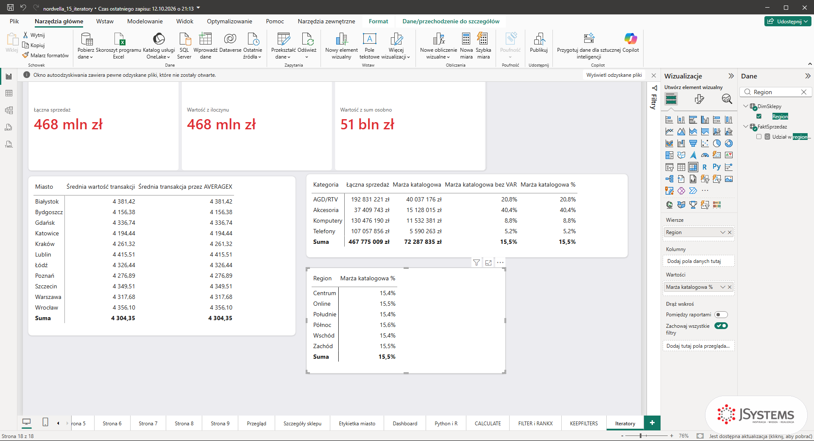Click the Skoroszyt programu Excel icon
814x441 pixels.
pos(119,46)
